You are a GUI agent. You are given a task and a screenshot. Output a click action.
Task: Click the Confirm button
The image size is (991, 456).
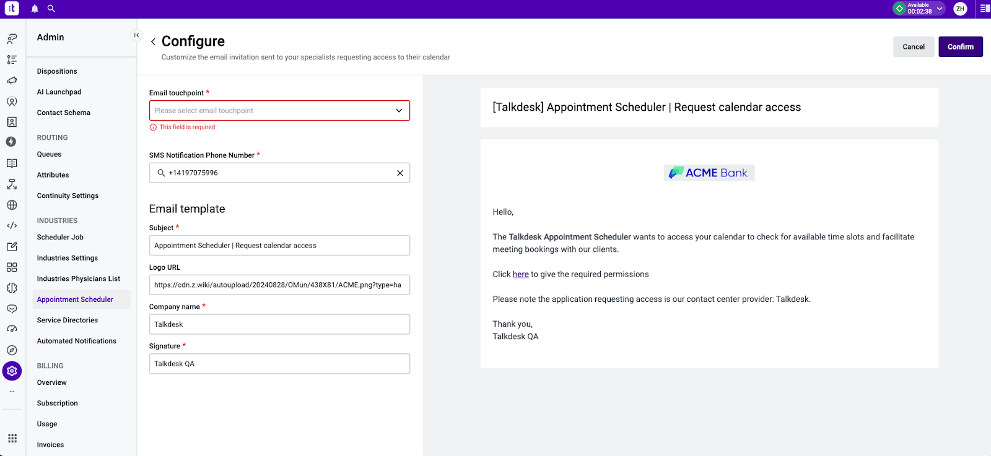click(961, 46)
